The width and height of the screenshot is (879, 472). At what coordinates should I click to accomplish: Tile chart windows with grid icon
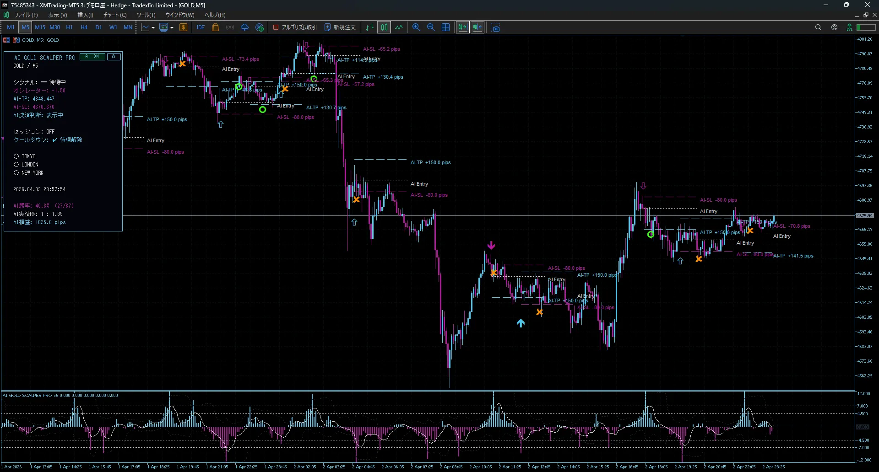tap(445, 27)
